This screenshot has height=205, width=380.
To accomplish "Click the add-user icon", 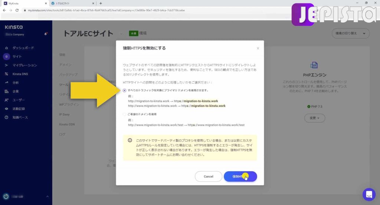I will coord(7,100).
